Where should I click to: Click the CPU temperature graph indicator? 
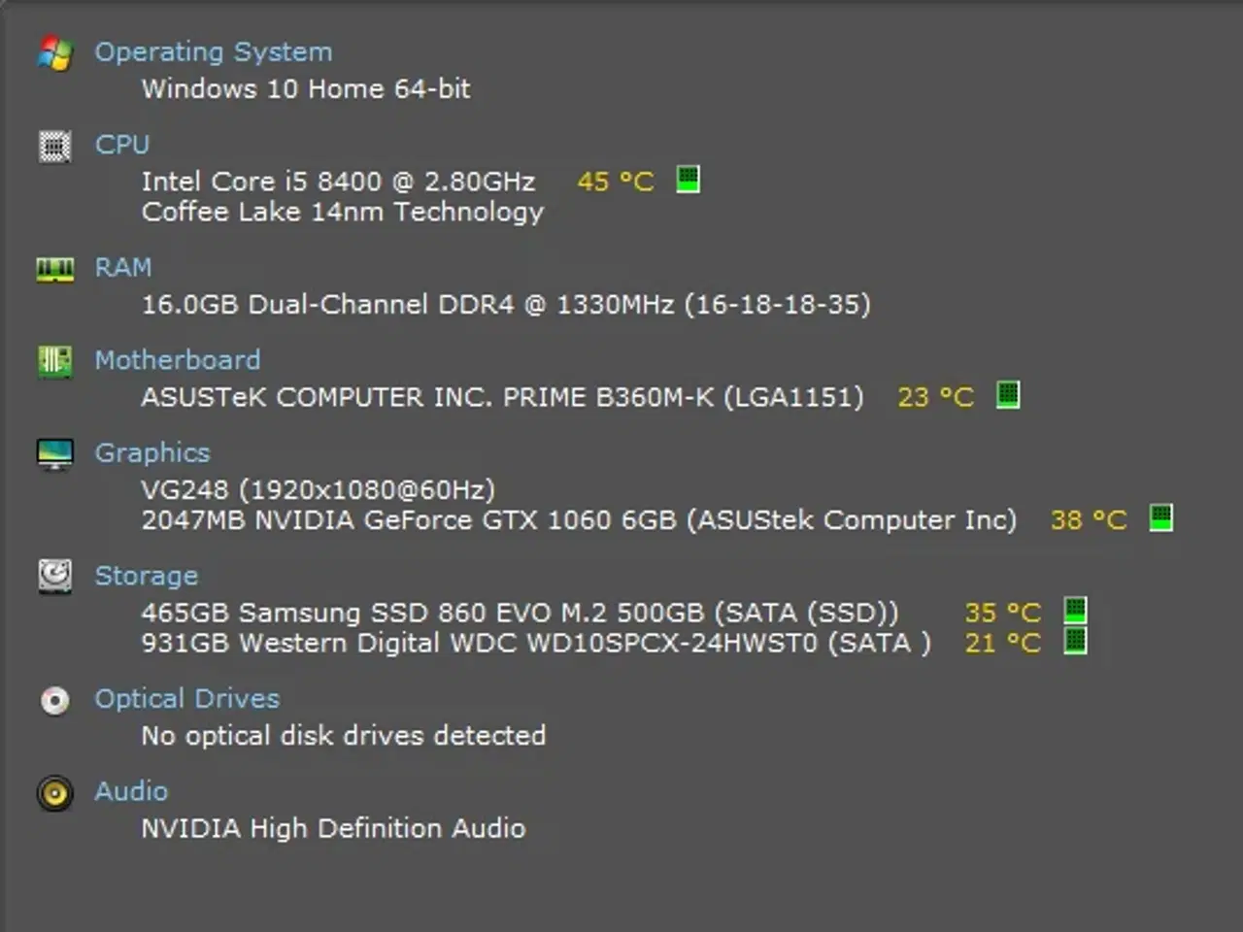tap(689, 181)
